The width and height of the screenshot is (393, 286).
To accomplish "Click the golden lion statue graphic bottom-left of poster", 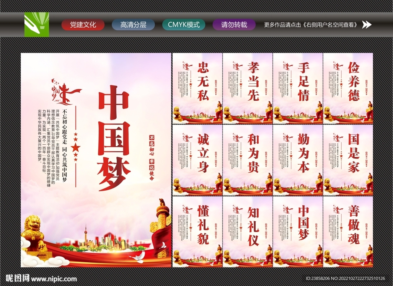I will [35, 234].
